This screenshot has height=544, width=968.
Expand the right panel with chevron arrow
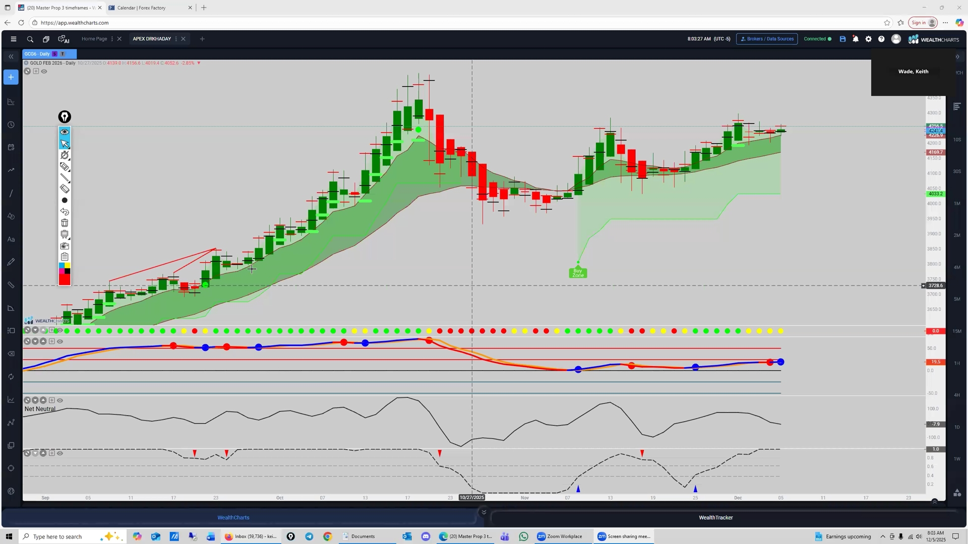(957, 57)
